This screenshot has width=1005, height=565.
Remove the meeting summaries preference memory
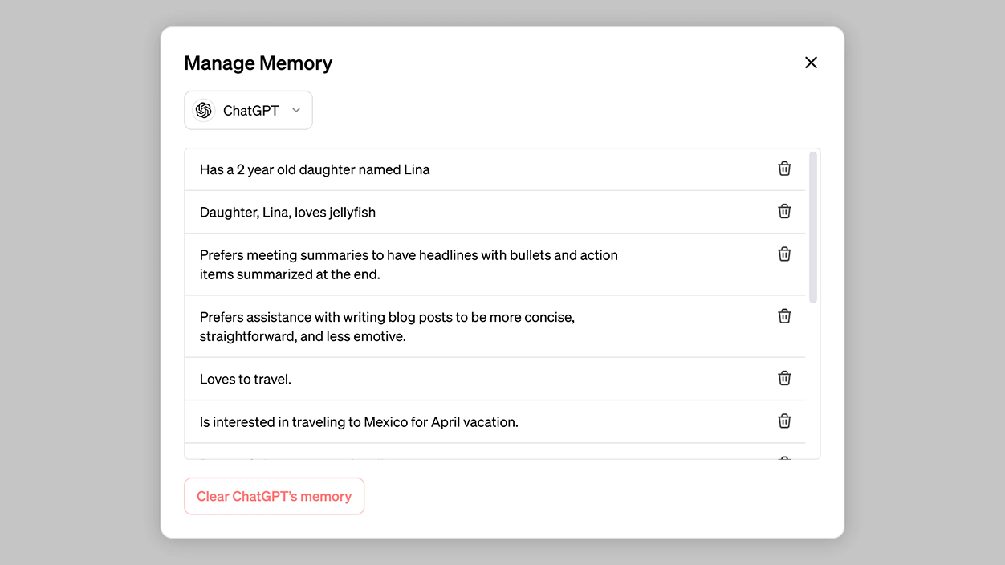point(784,254)
